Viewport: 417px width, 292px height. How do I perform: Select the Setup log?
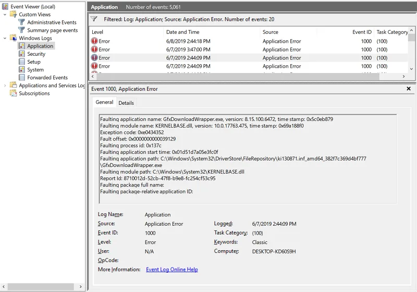click(x=34, y=62)
